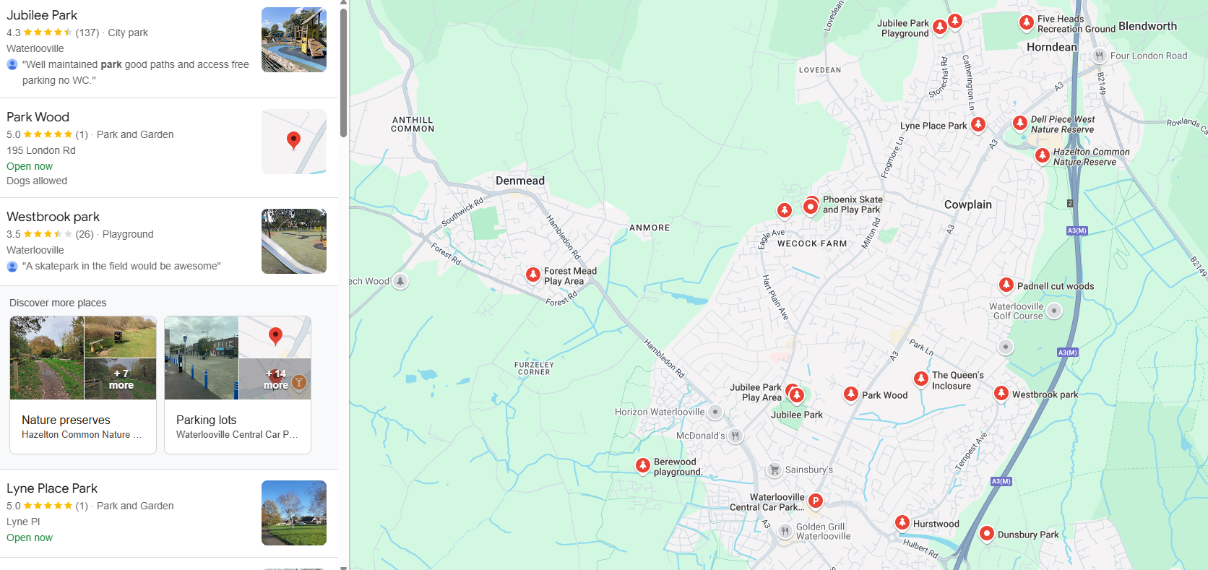Click the McDonald's restaurant icon on map
This screenshot has width=1208, height=570.
tap(735, 436)
